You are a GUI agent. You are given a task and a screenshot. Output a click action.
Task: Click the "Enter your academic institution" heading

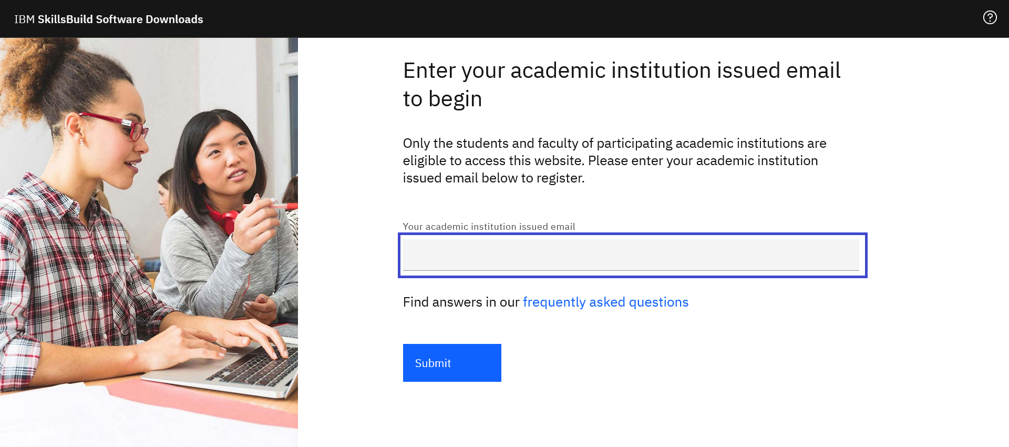tap(621, 71)
